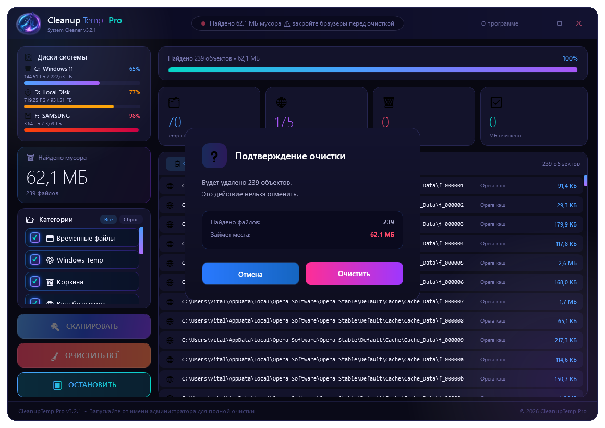
Task: Click the Найдено 62,1 МБ мусора status pill
Action: [297, 23]
